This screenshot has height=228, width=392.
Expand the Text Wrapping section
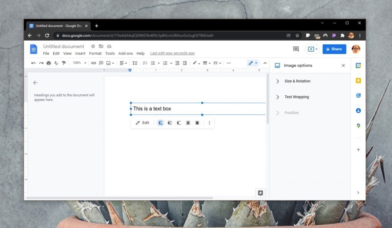coord(297,97)
